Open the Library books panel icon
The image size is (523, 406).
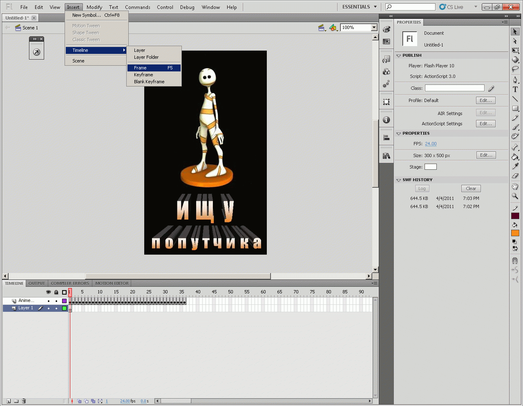tap(386, 156)
